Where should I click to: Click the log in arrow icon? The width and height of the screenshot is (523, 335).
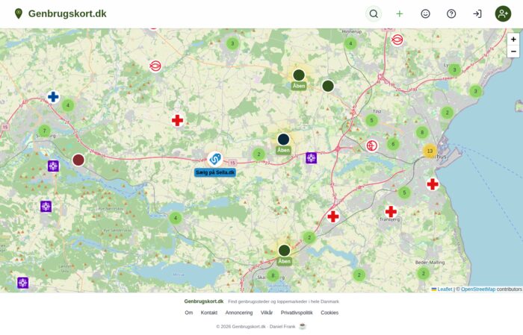[477, 13]
